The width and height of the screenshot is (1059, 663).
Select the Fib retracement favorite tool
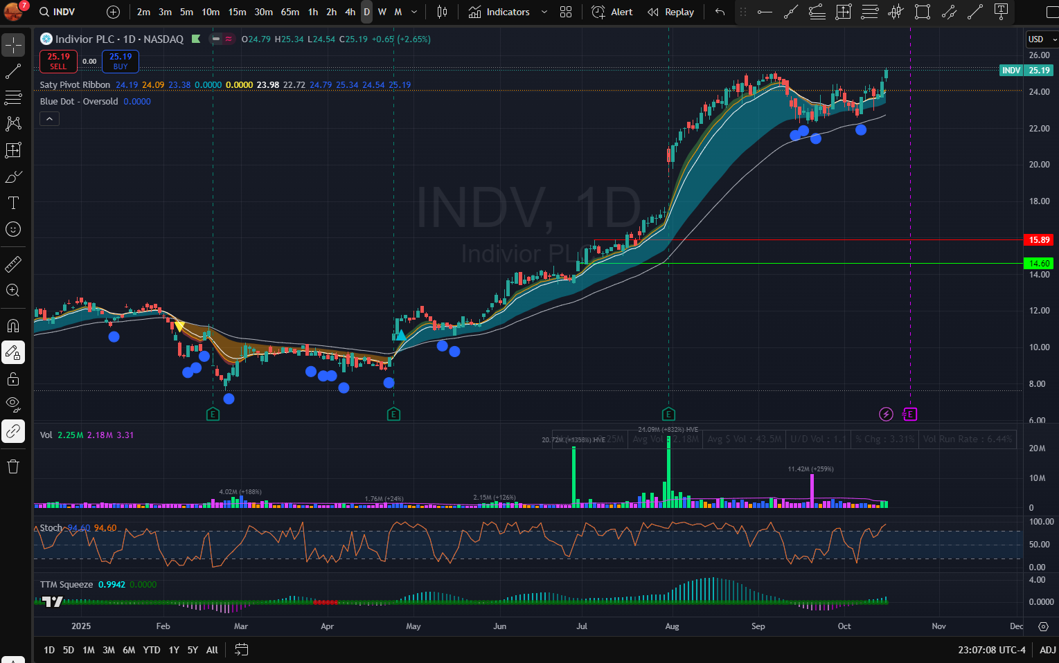tap(817, 12)
